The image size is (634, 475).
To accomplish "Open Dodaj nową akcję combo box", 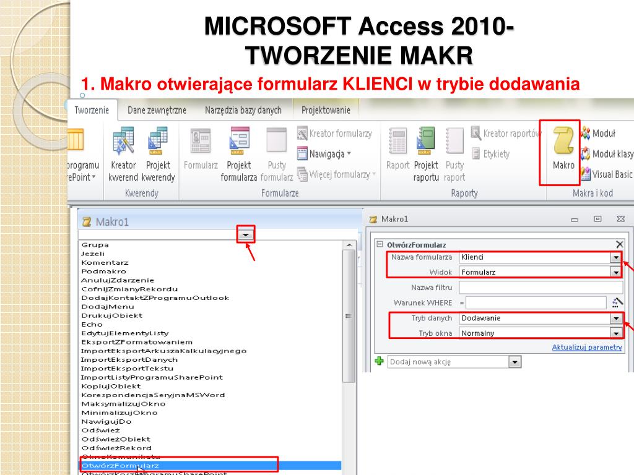I will pos(454,362).
